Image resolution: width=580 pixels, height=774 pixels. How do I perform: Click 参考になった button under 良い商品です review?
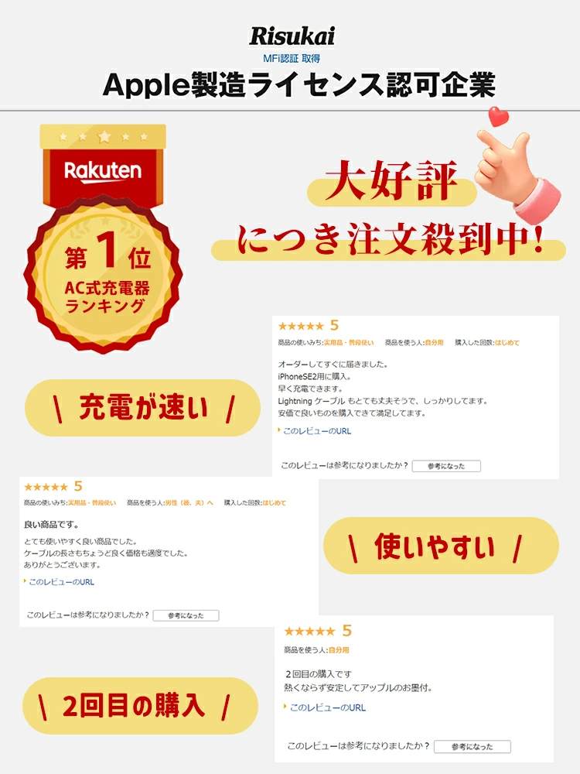[x=186, y=615]
